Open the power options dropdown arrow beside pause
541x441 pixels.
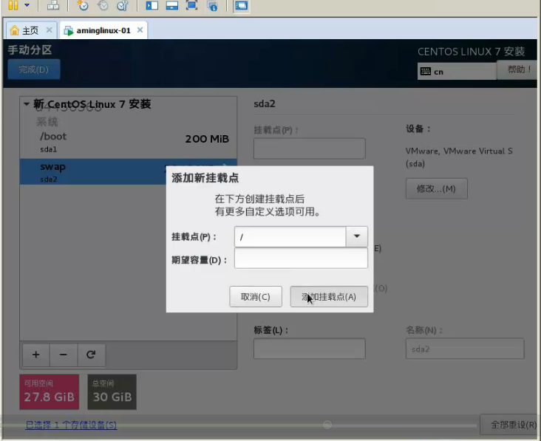pyautogui.click(x=27, y=5)
